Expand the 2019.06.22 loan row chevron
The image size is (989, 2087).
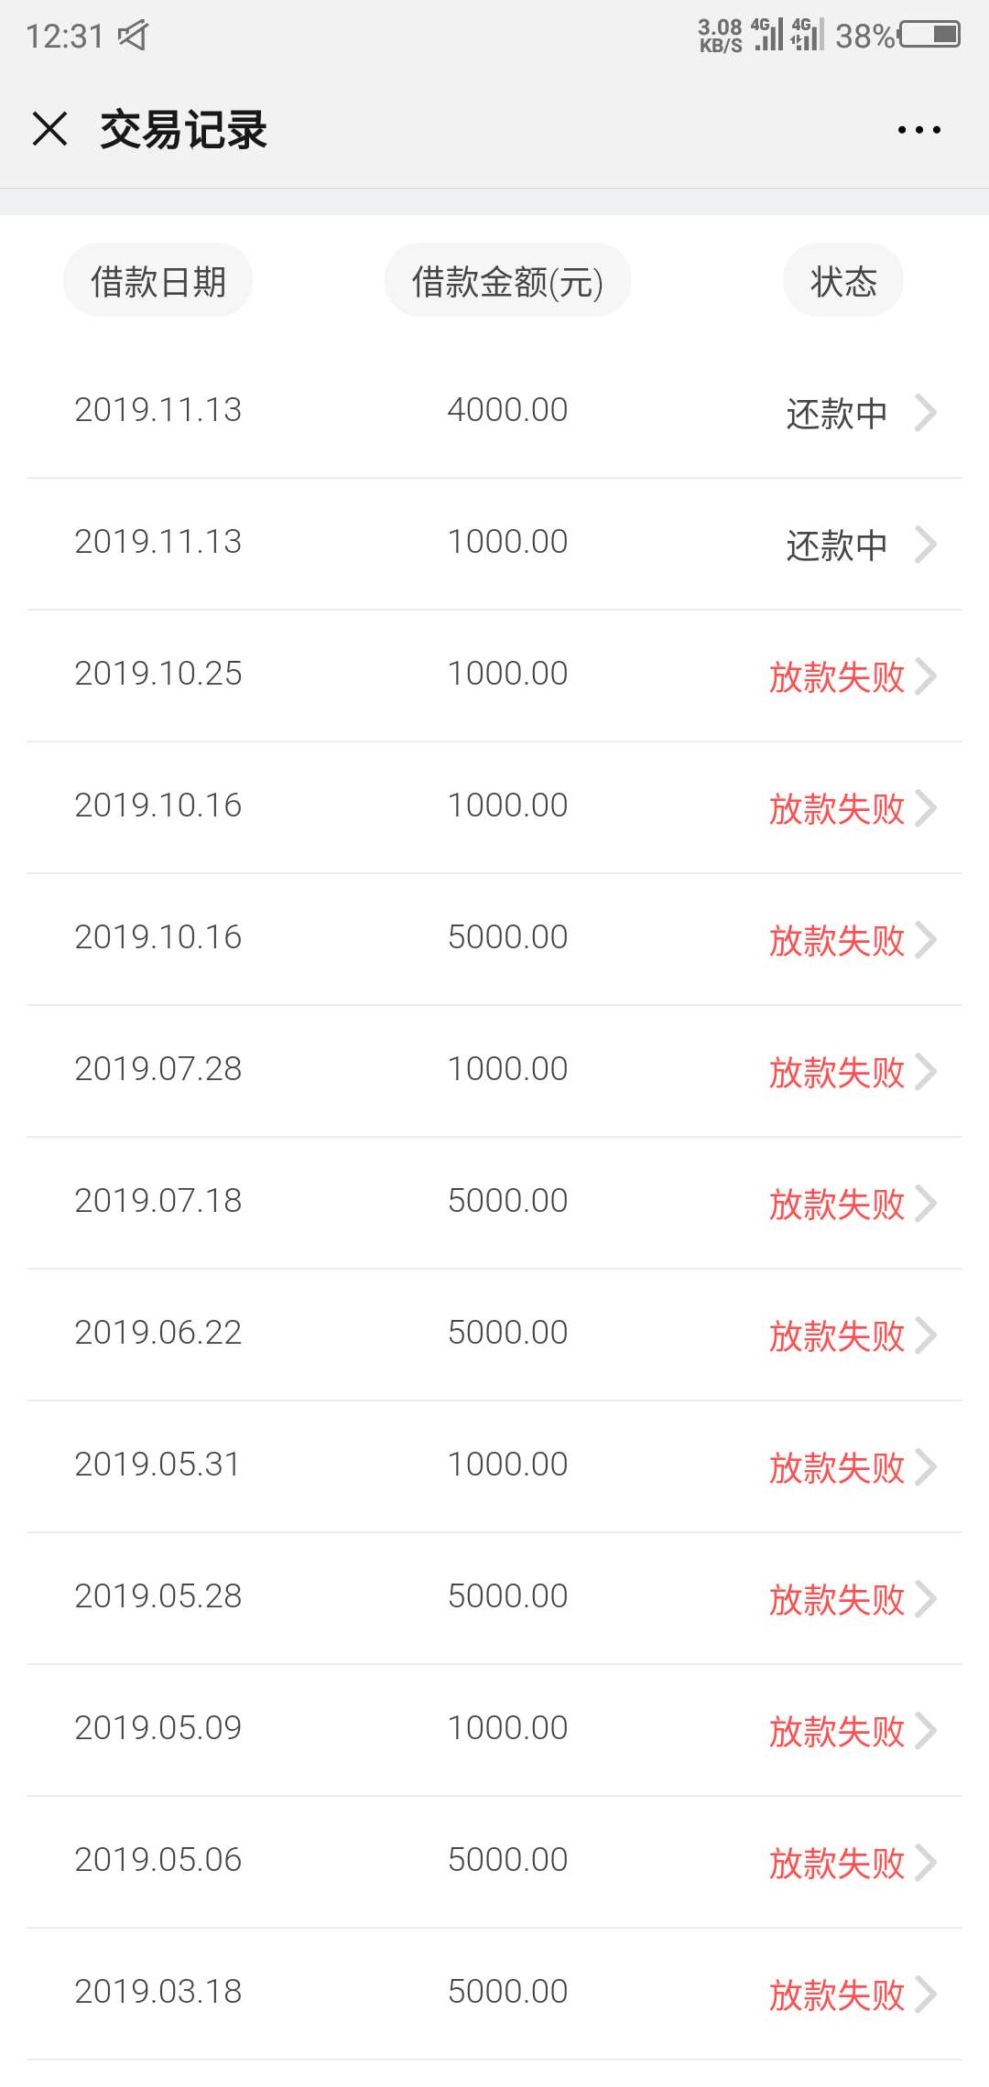926,1335
